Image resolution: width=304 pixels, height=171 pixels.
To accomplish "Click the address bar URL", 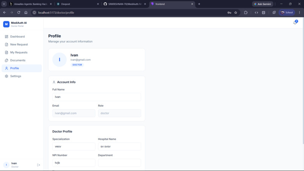I will [56, 12].
